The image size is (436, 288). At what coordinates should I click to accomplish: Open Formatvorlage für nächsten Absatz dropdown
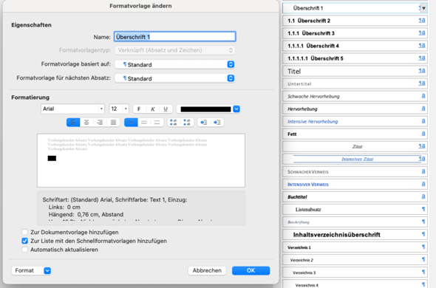click(175, 78)
